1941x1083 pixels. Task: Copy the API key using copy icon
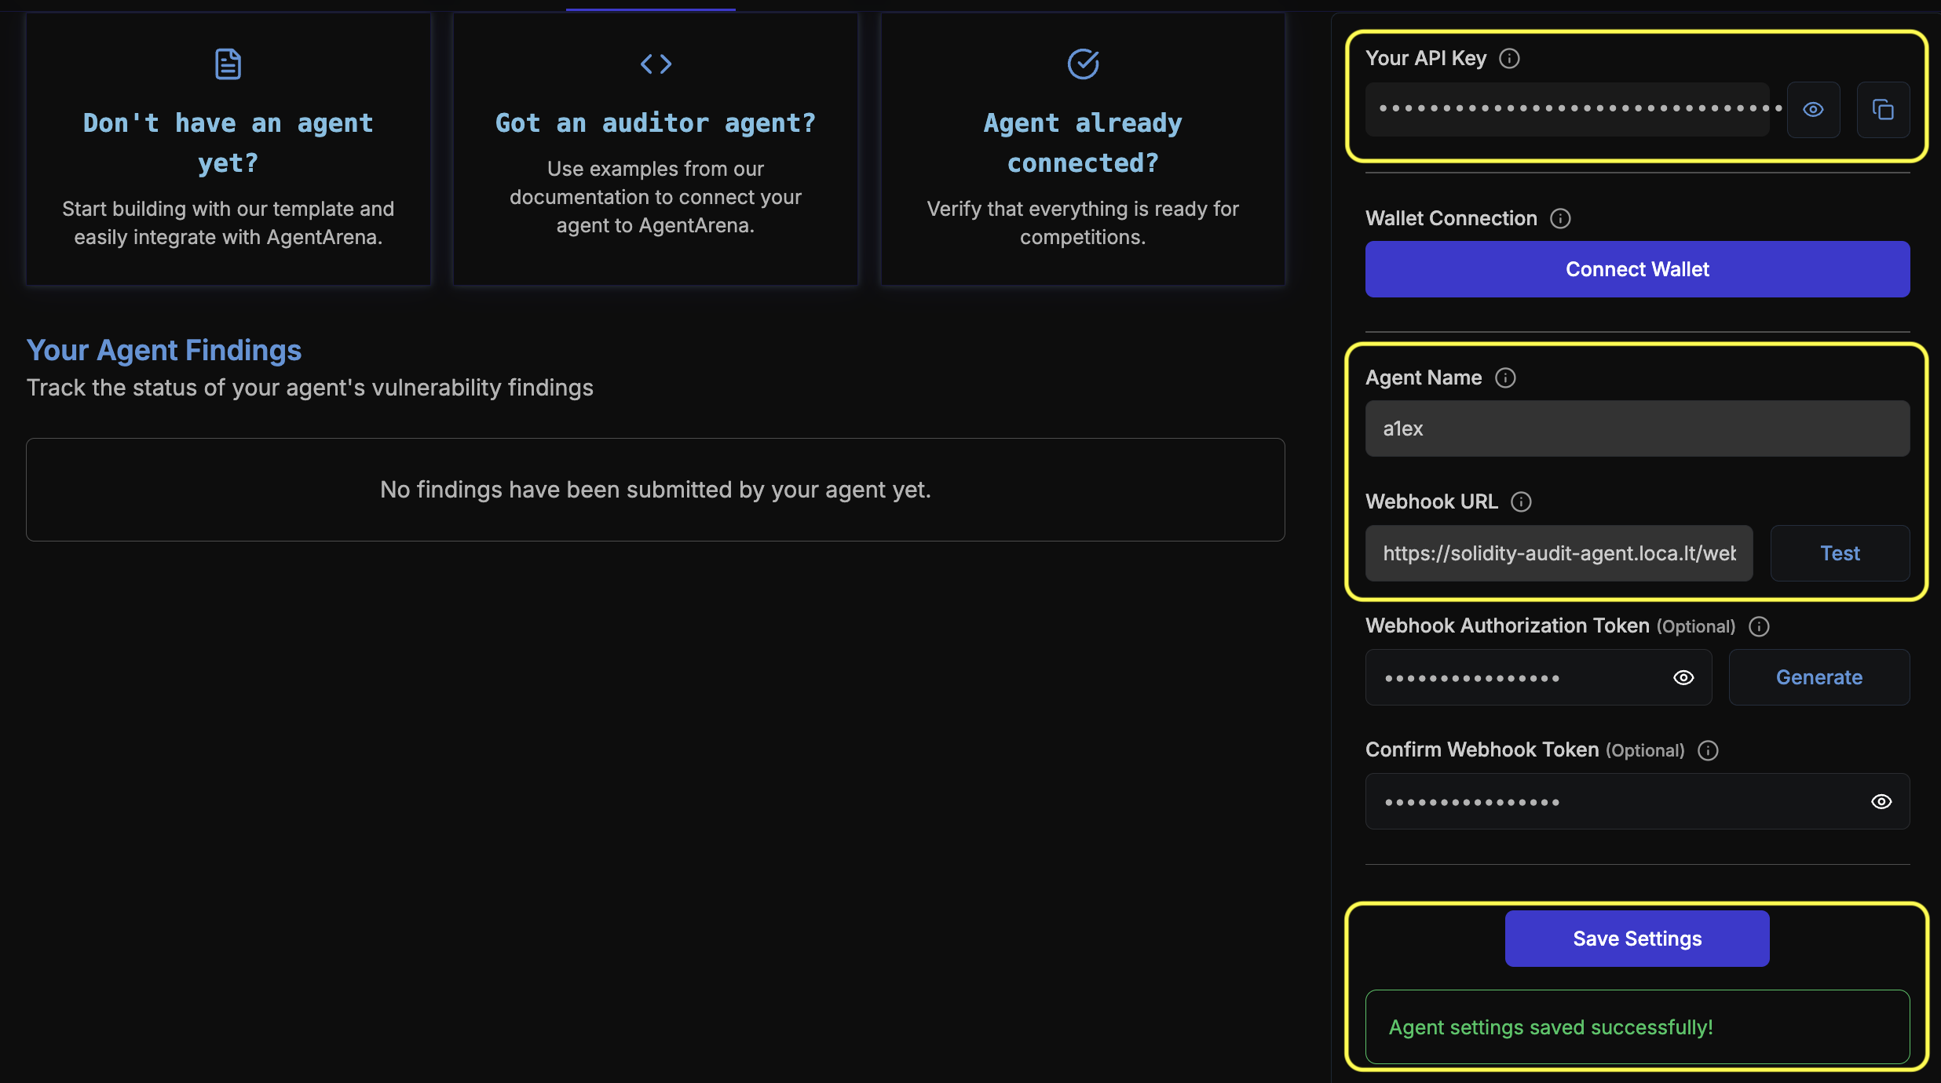[1883, 110]
